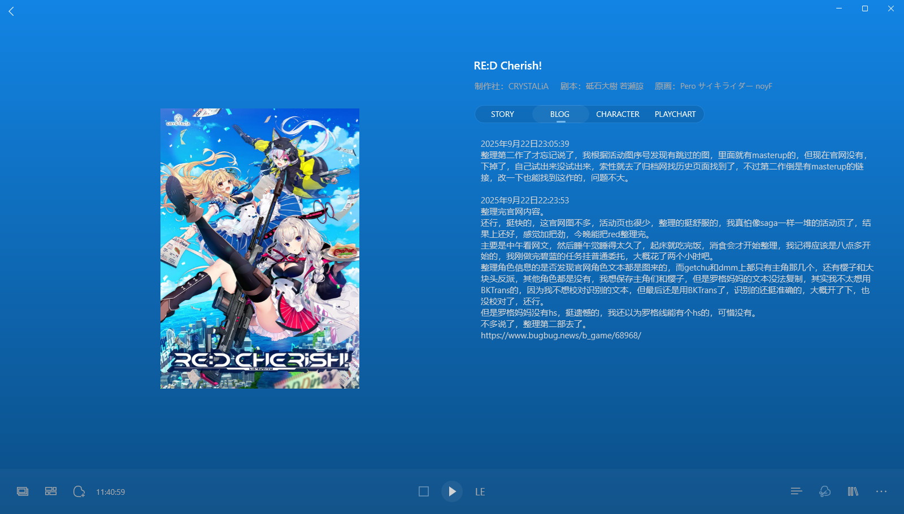Click the stacked windows icon at bottom-left
Screen dimensions: 904x514
(23, 491)
